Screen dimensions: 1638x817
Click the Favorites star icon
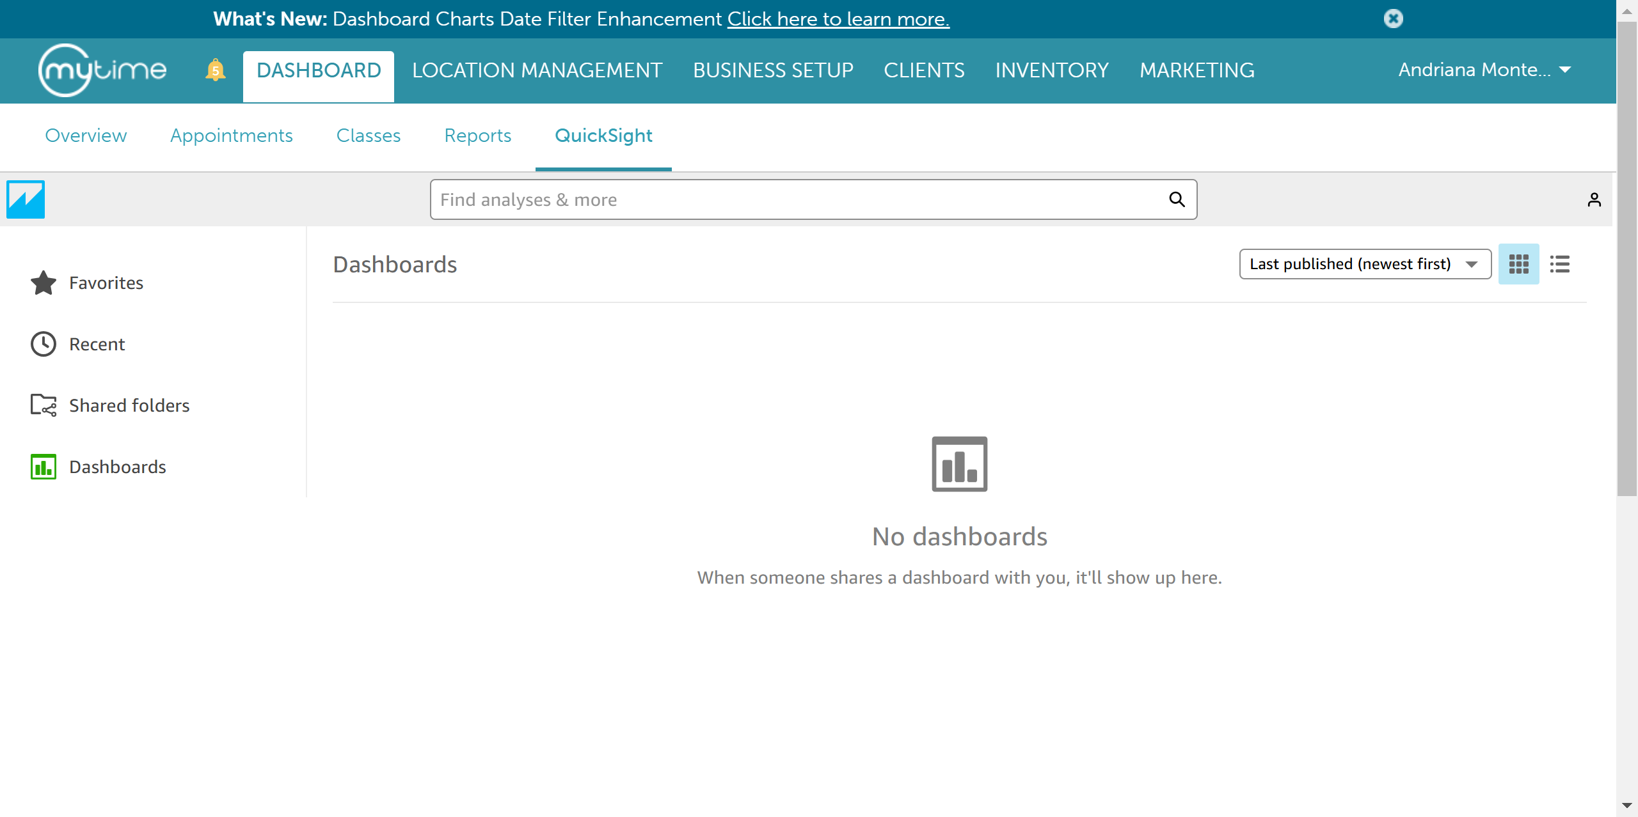44,283
